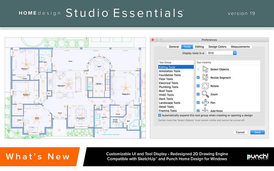
Task: Click the Save button
Action: coord(257,132)
